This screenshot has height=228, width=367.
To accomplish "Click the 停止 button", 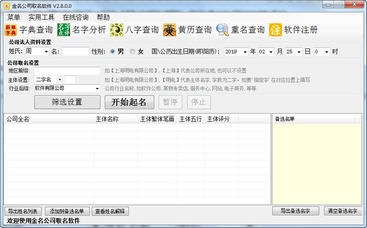I will pos(199,102).
